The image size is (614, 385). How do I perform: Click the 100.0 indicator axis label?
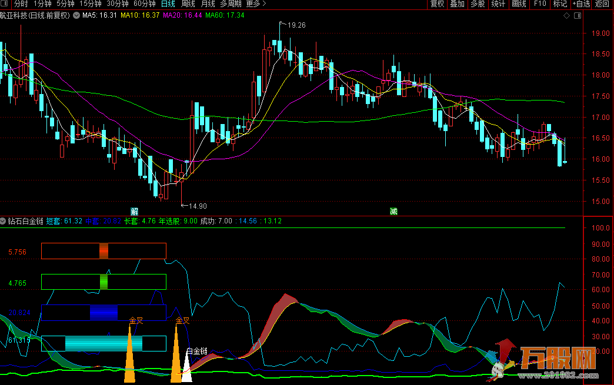[x=600, y=228]
